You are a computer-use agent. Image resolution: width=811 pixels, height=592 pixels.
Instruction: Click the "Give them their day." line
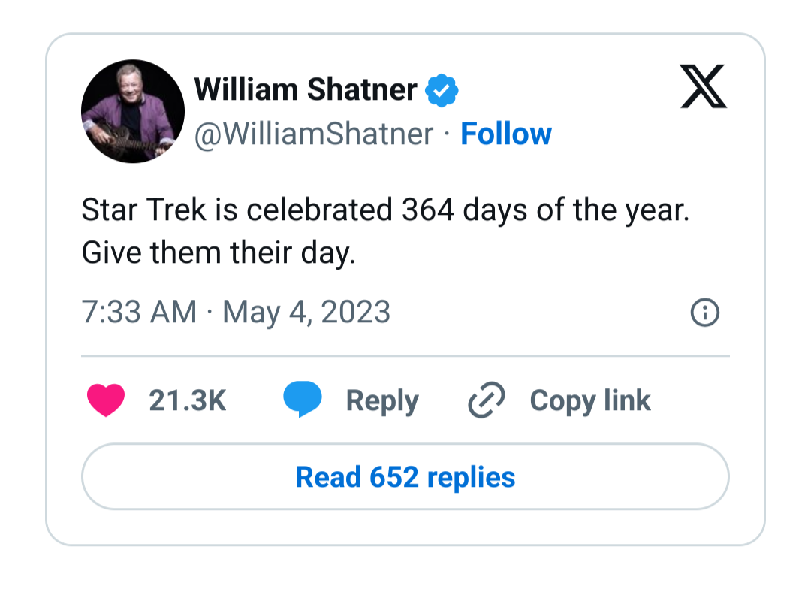point(218,253)
